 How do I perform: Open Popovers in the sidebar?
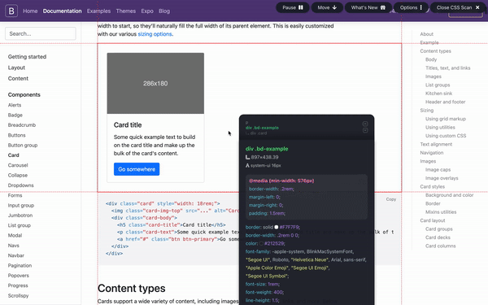tap(19, 276)
